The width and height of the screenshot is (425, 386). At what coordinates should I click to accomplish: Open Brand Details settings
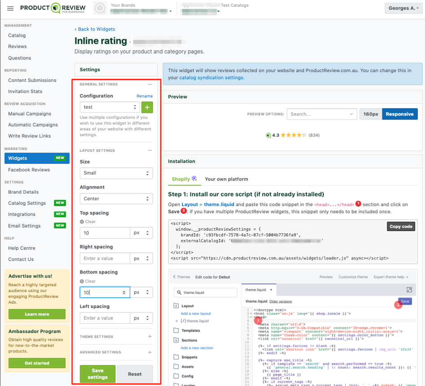(x=23, y=192)
